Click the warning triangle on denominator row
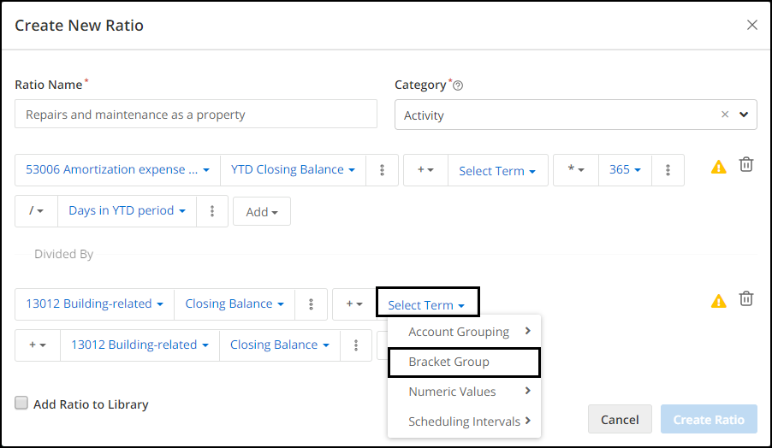Image resolution: width=772 pixels, height=448 pixels. [x=718, y=300]
